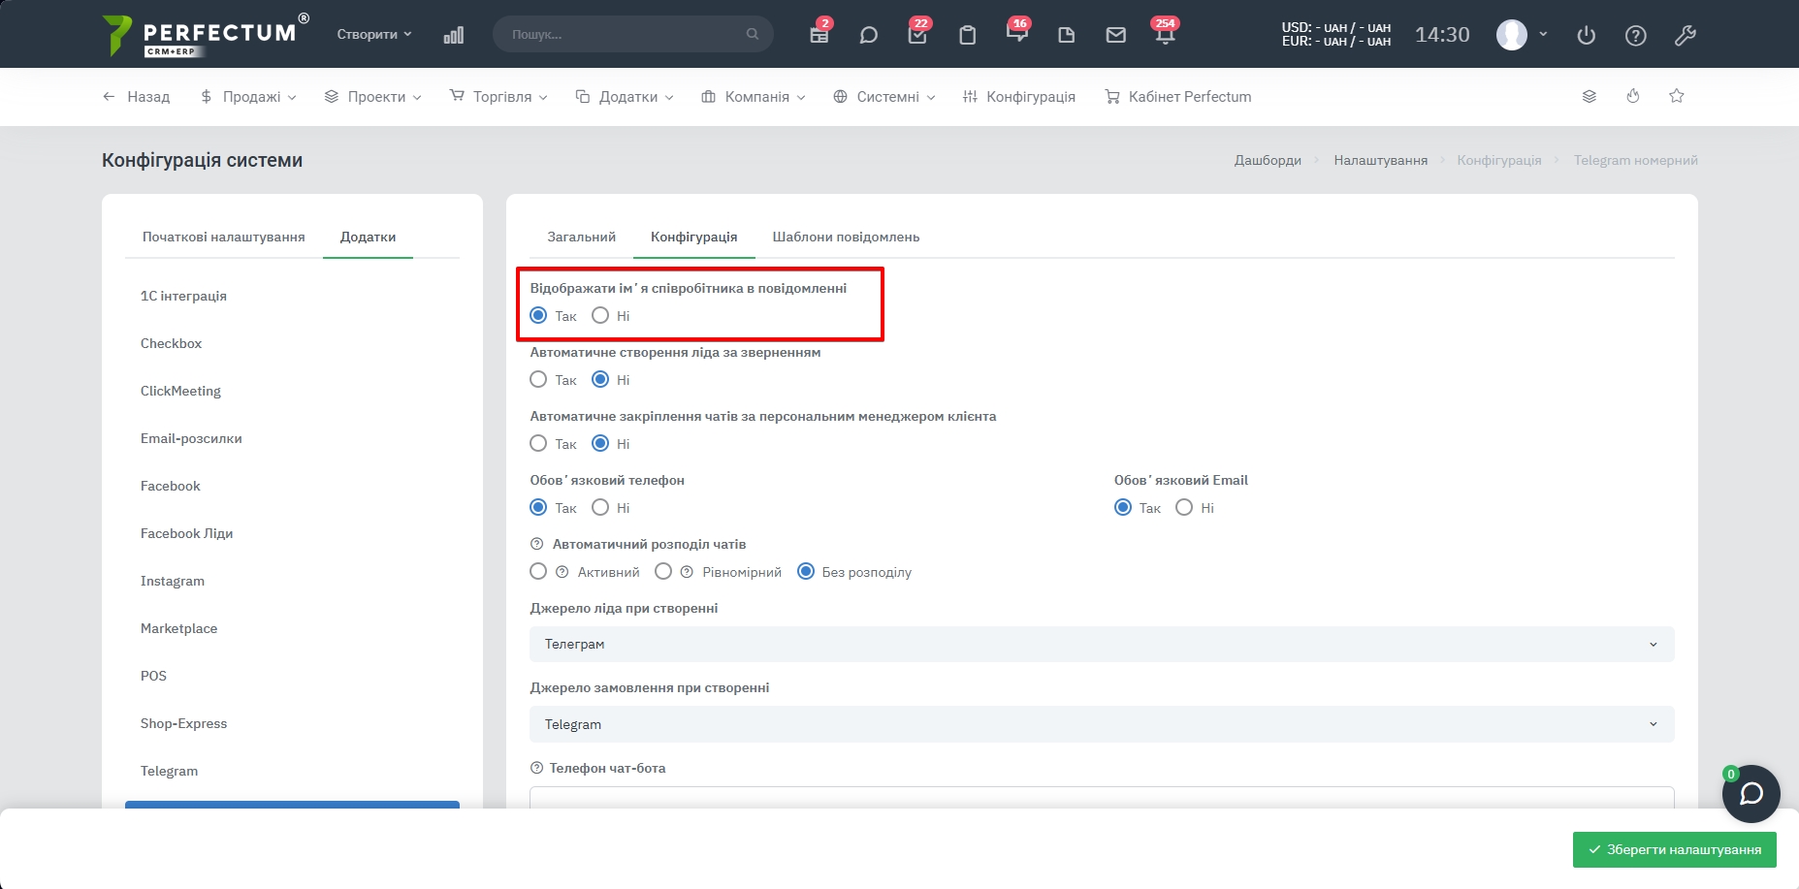Open the mail envelope icon
Screen dimensions: 1799x889
(x=1116, y=35)
